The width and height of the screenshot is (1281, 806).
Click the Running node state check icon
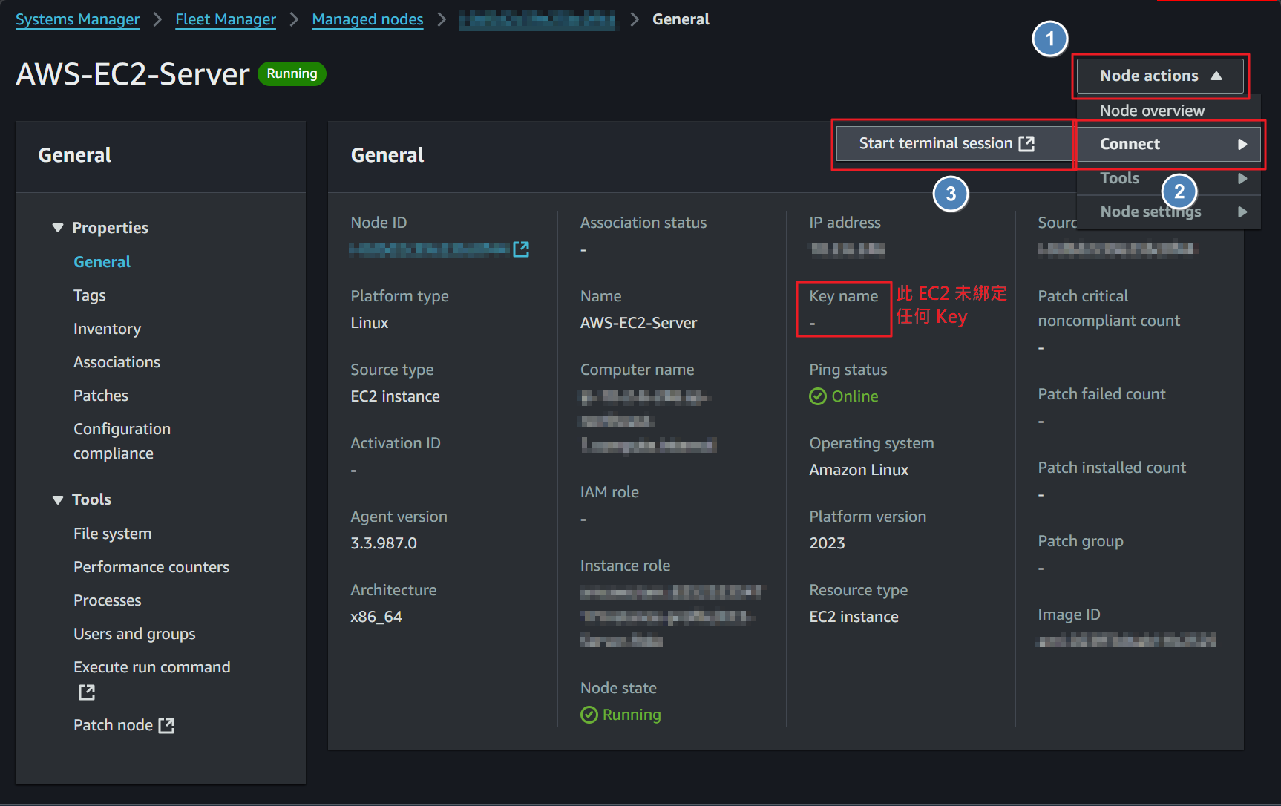coord(589,715)
